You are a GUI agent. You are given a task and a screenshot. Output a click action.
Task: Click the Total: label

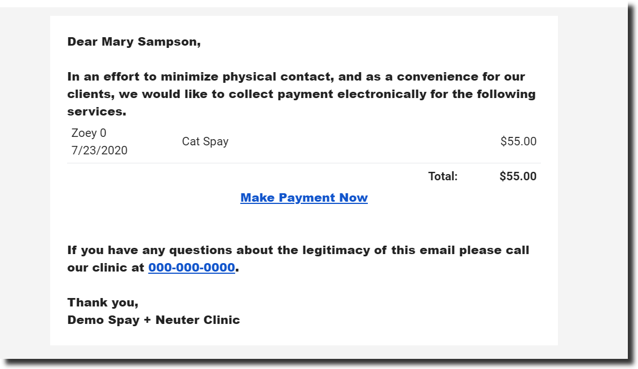pyautogui.click(x=443, y=176)
